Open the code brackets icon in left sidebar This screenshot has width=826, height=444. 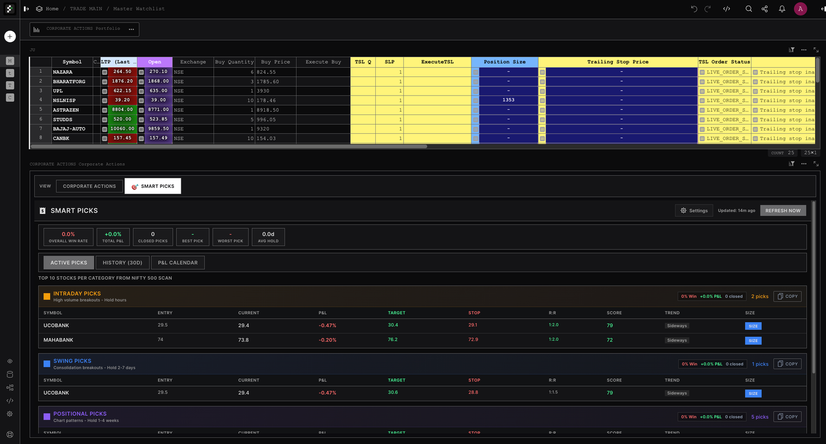pos(10,401)
